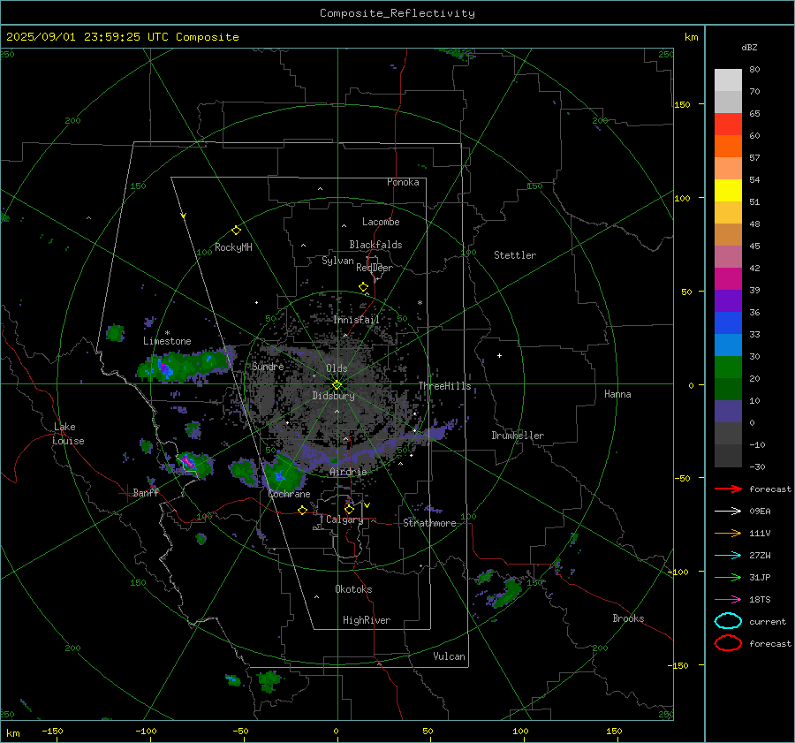Select the Hanna label
The height and width of the screenshot is (743, 795).
617,394
